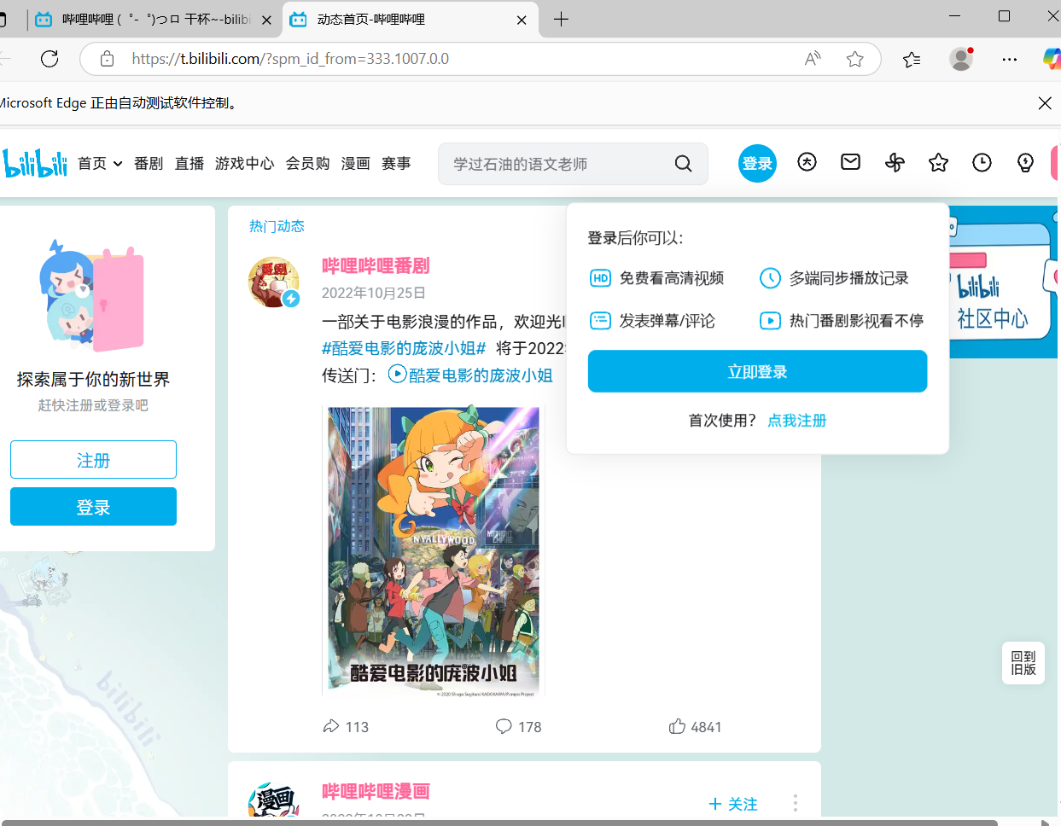Viewport: 1061px width, 826px height.
Task: Click 免费看高清视频 HD icon
Action: pyautogui.click(x=600, y=278)
